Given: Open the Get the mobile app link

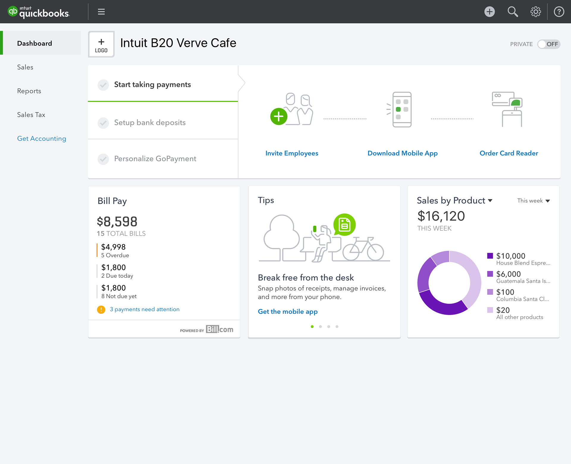Looking at the screenshot, I should coord(288,312).
